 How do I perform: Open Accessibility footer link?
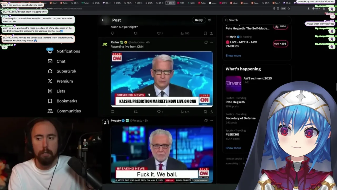pos(232,163)
